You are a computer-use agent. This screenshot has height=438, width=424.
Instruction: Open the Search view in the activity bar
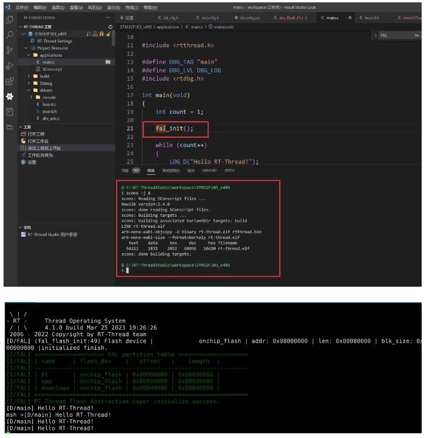[9, 35]
